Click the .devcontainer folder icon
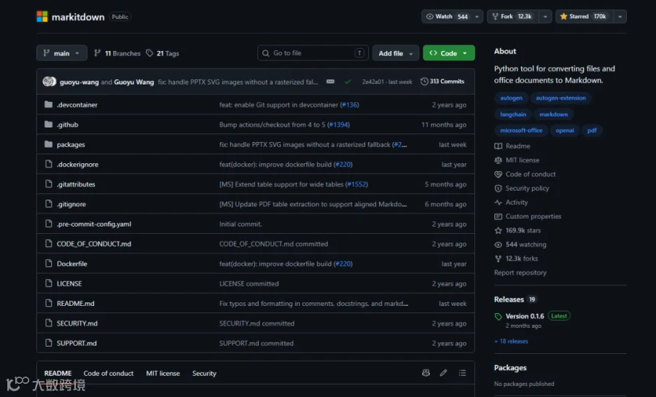The image size is (656, 397). (x=49, y=104)
